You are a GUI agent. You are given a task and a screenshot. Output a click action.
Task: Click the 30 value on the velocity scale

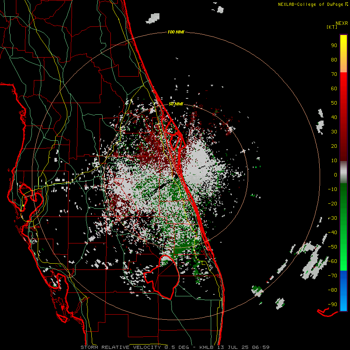tap(334, 132)
